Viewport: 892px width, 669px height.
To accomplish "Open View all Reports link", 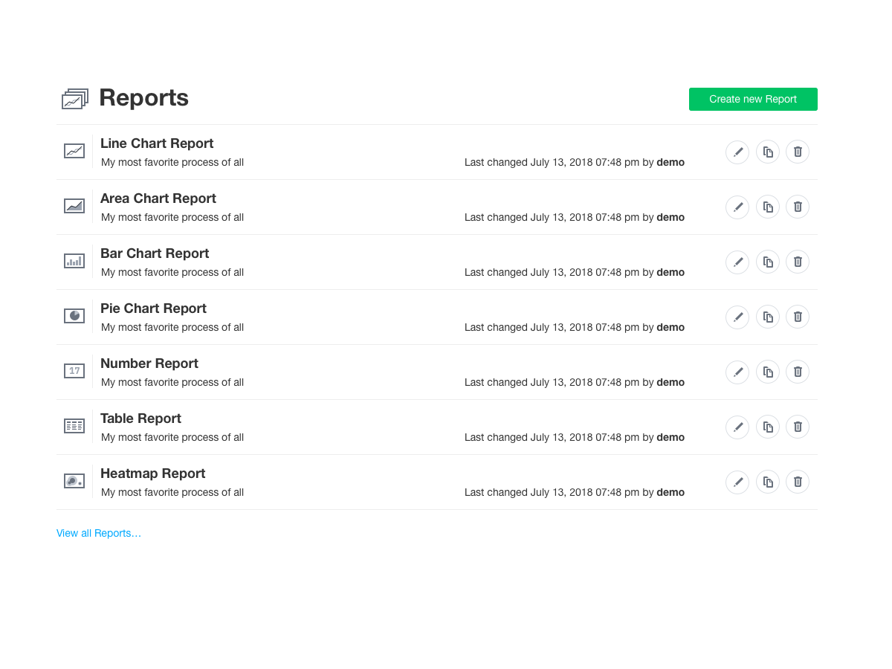I will (x=99, y=533).
